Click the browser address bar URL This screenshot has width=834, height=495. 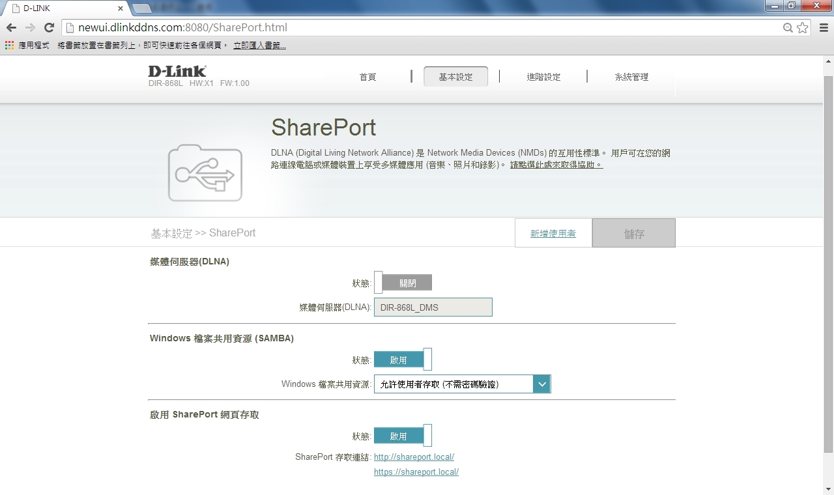pyautogui.click(x=182, y=27)
